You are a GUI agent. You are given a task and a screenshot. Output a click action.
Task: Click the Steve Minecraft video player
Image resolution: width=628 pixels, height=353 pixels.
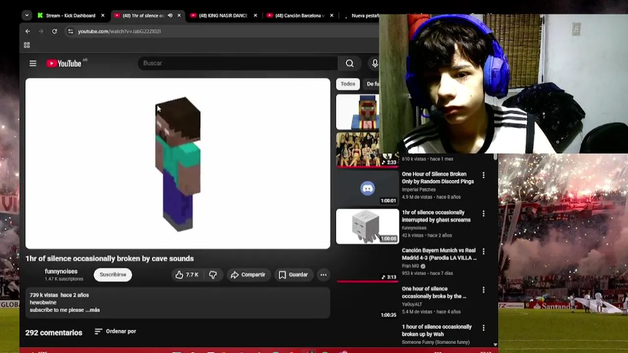(178, 164)
